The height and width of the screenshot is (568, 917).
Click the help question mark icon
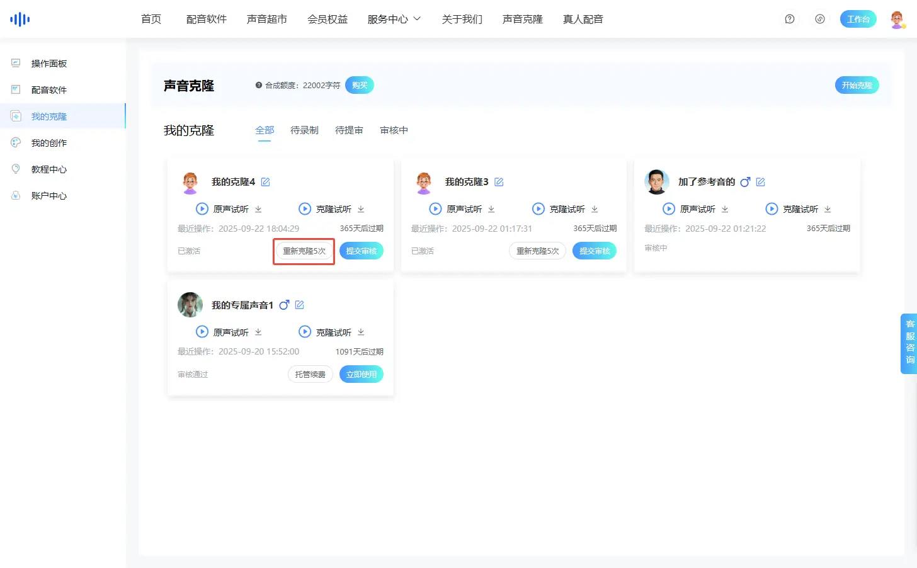(x=790, y=19)
